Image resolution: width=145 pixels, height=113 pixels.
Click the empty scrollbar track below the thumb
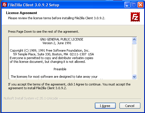point(134,59)
